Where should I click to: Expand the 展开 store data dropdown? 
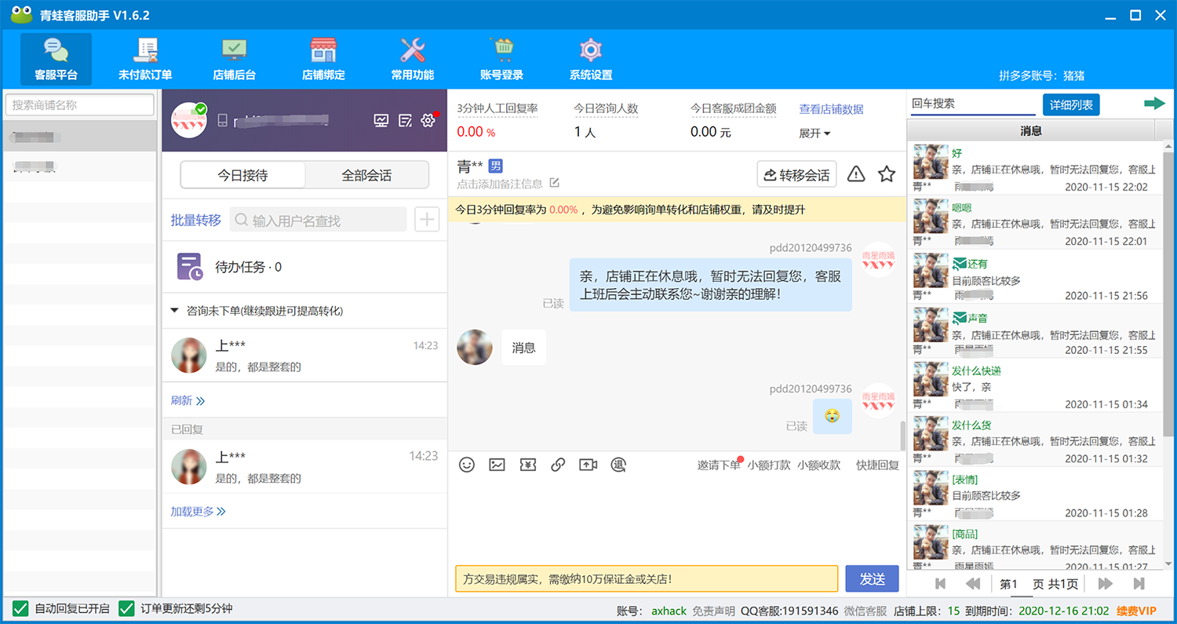[814, 133]
